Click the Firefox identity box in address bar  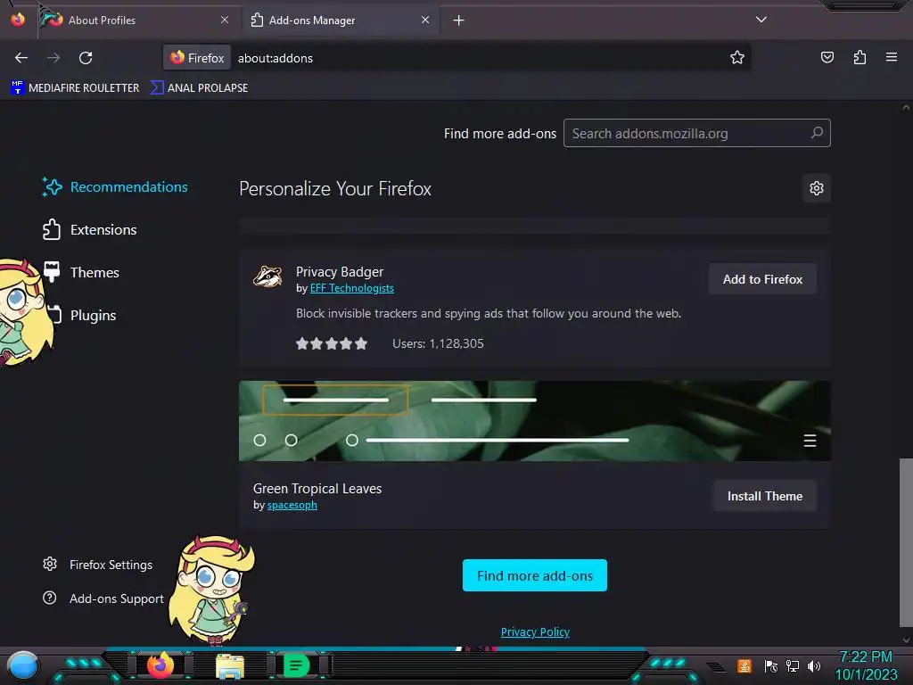197,58
